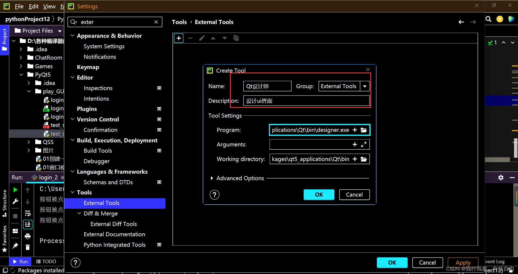Edit the selected tool using the pencil icon
The image size is (518, 274).
[202, 38]
